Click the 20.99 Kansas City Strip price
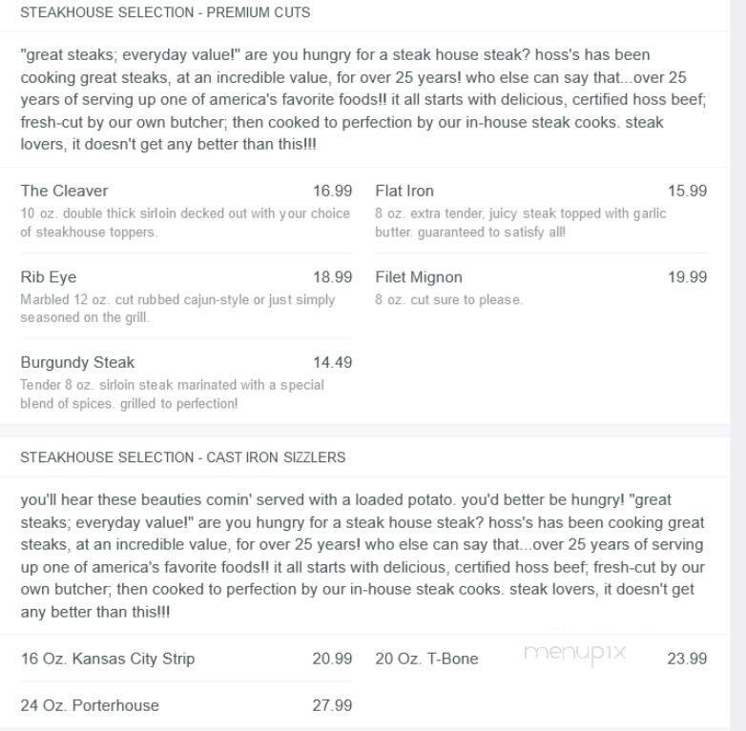Viewport: 746px width, 731px height. click(332, 659)
